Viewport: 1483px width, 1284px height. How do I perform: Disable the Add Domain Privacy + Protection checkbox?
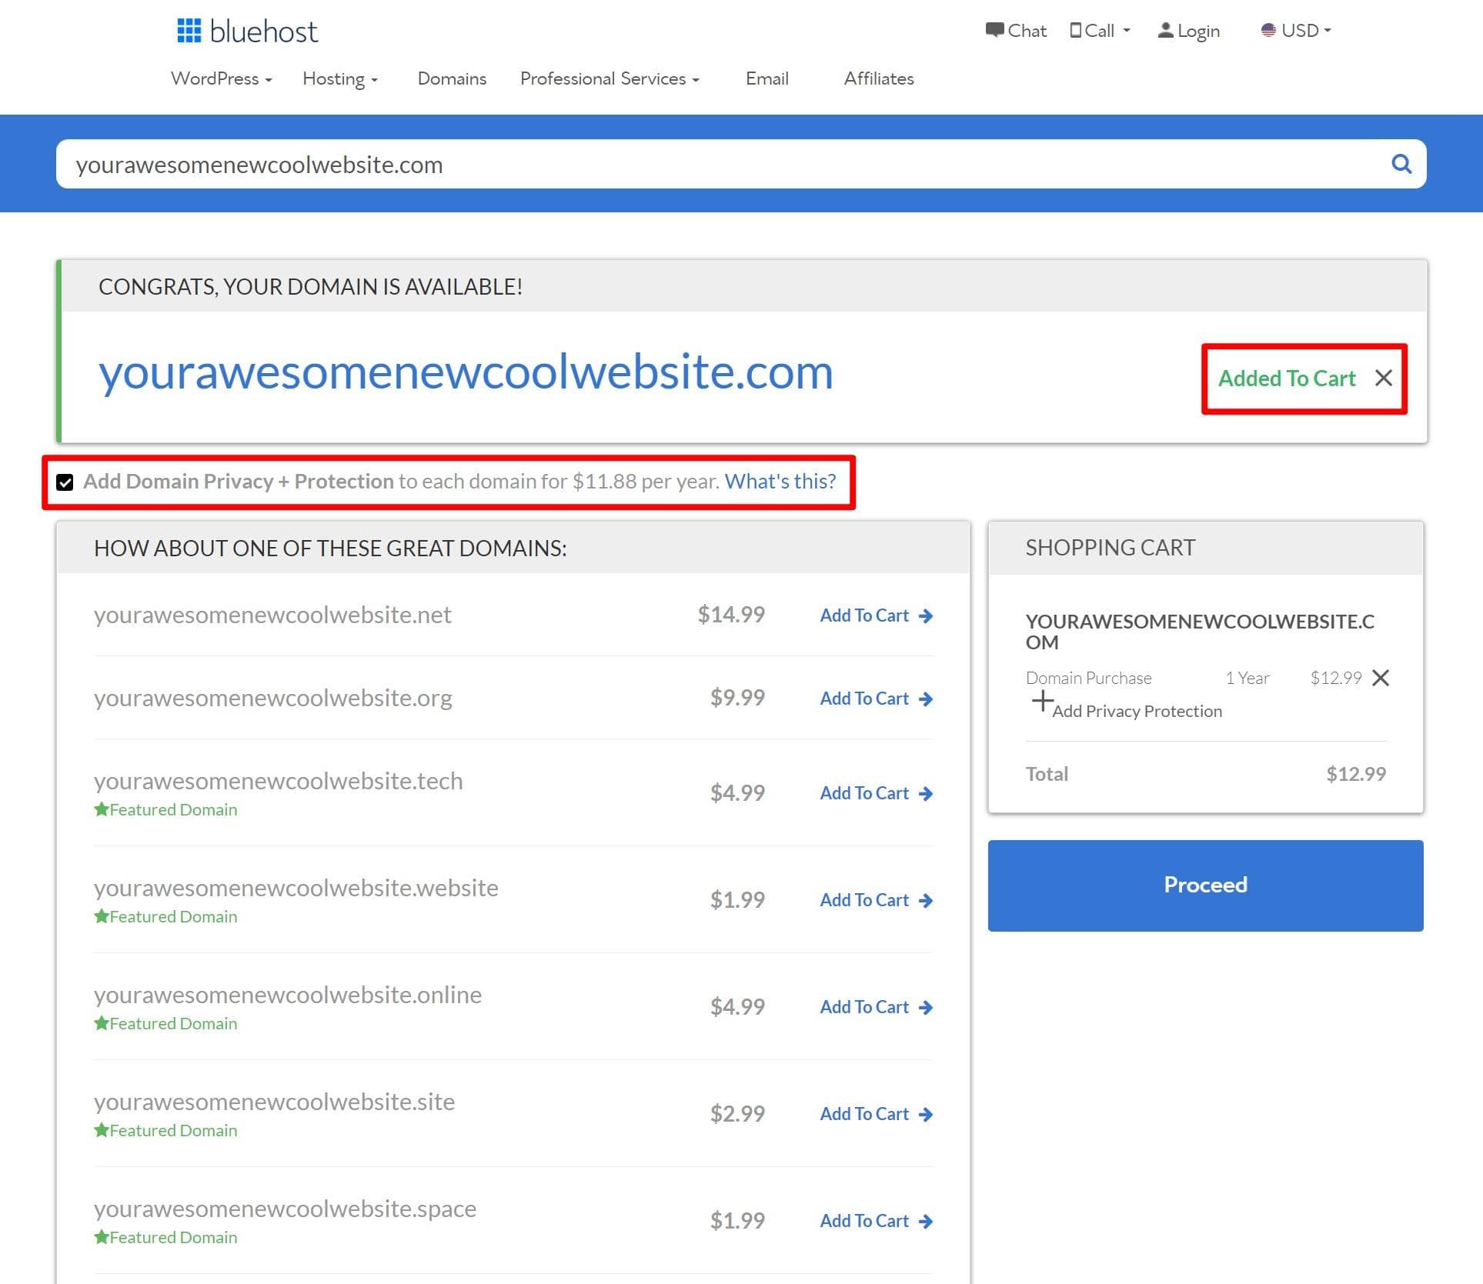click(x=65, y=482)
